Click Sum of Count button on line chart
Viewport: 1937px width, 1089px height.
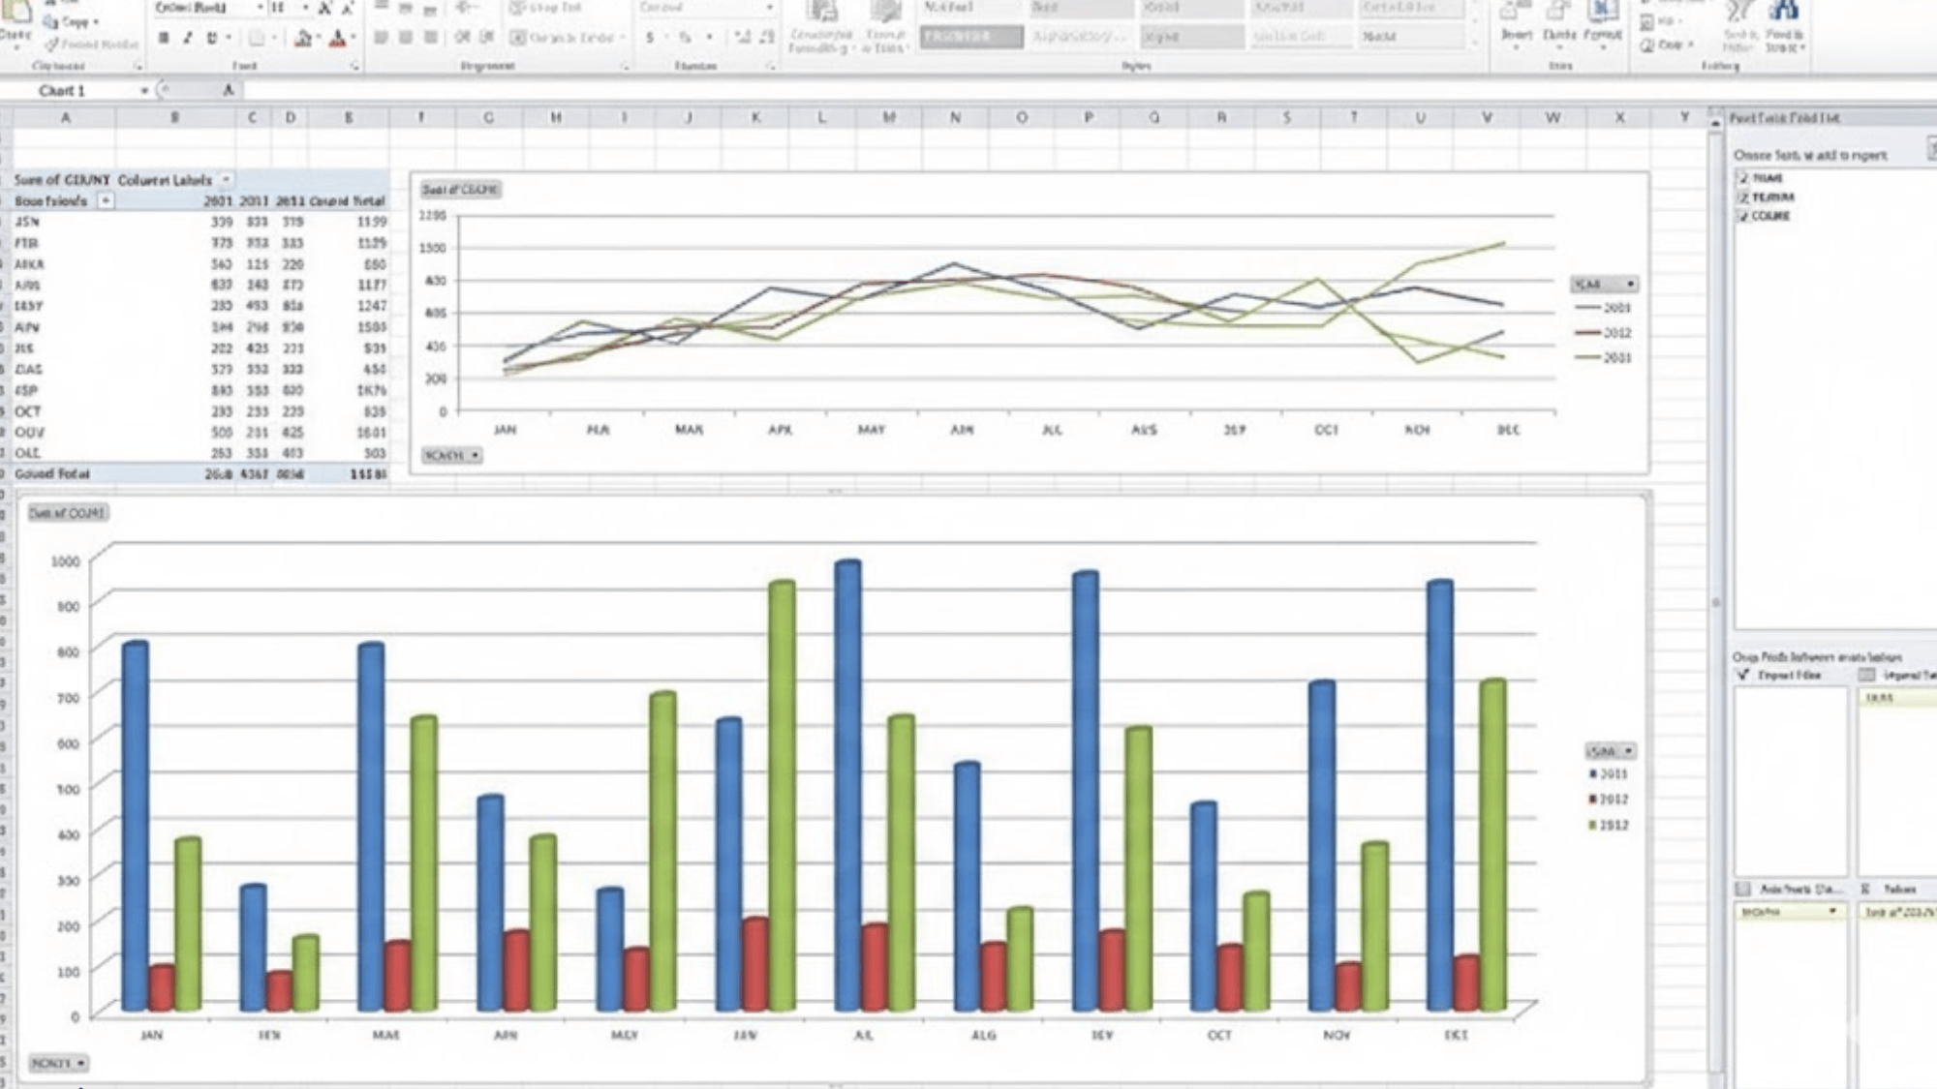click(x=460, y=189)
